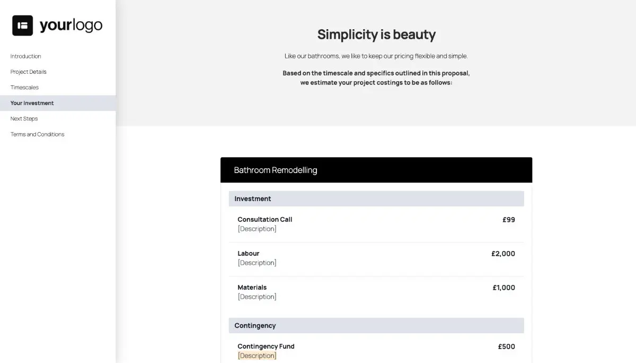Click the Bathroom Remodelling table header
636x363 pixels.
point(275,170)
